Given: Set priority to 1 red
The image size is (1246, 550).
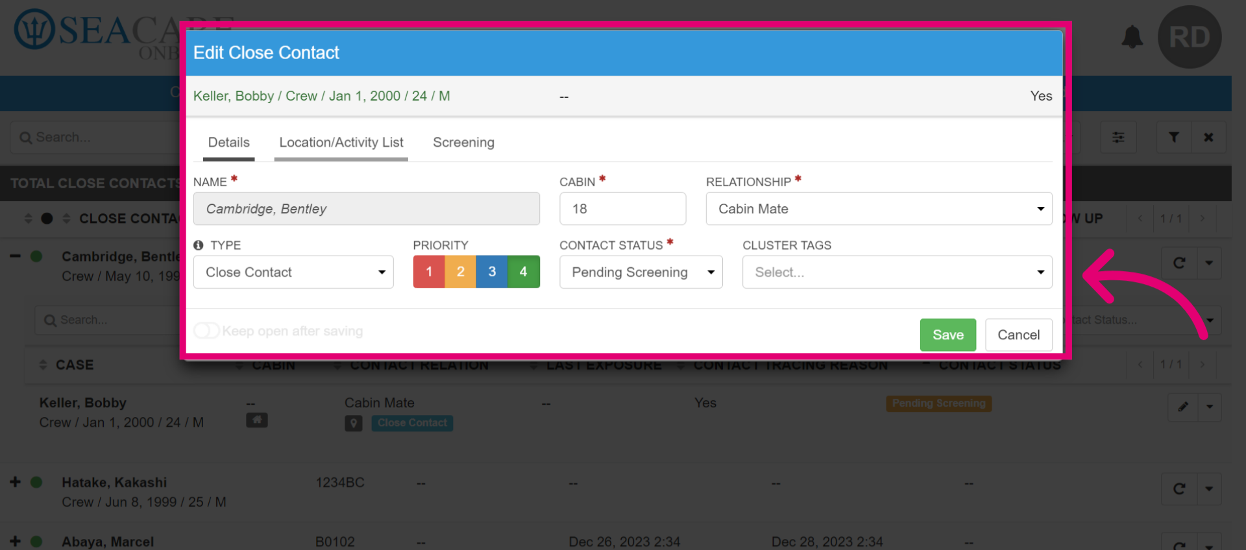Looking at the screenshot, I should [x=429, y=272].
